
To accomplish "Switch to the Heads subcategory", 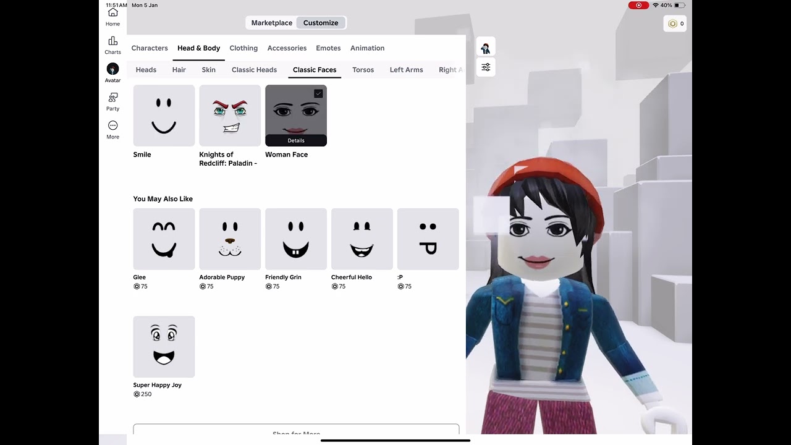I will (x=146, y=70).
